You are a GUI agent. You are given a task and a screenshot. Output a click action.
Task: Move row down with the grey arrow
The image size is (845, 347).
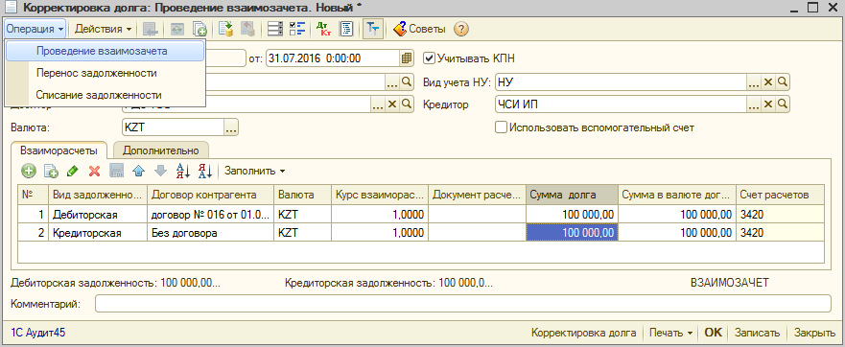point(160,172)
